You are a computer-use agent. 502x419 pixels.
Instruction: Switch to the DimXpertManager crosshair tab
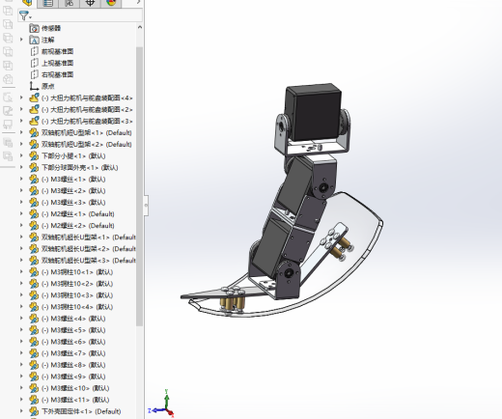coord(90,3)
